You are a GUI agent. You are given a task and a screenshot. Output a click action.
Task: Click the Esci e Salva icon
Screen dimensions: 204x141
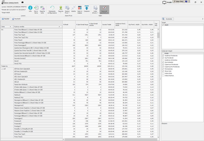point(36,8)
